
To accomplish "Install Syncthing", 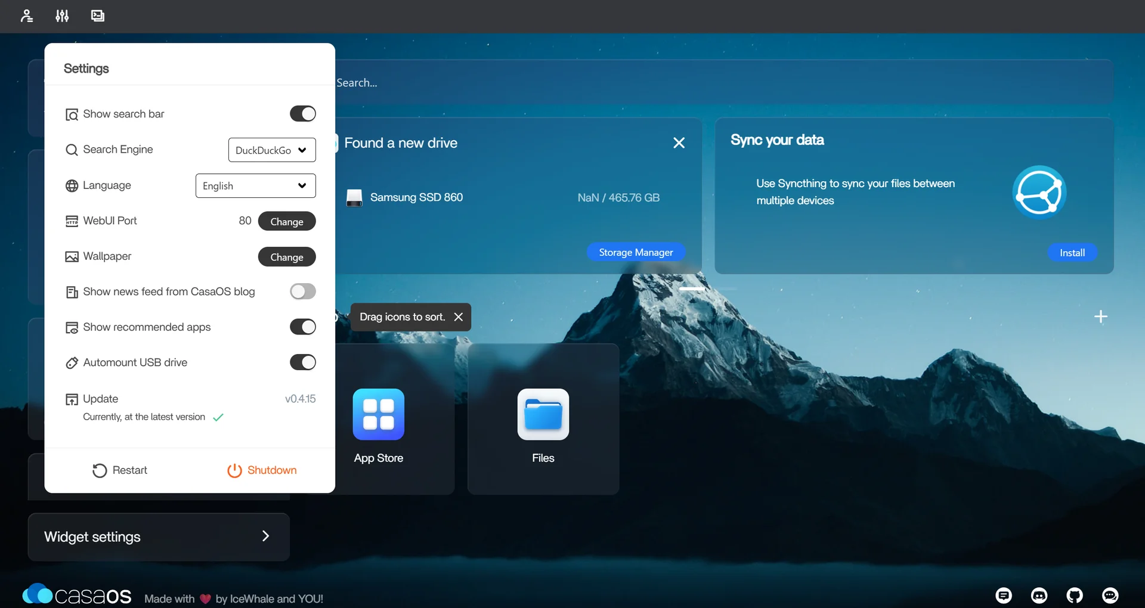I will [x=1072, y=253].
